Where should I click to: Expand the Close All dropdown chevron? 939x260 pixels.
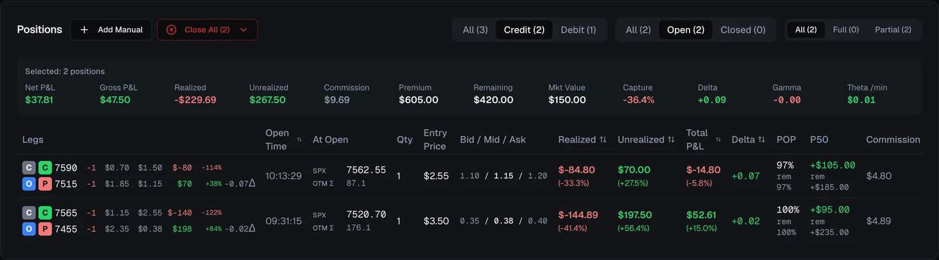pyautogui.click(x=244, y=30)
